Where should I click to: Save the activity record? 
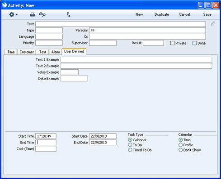(207, 14)
